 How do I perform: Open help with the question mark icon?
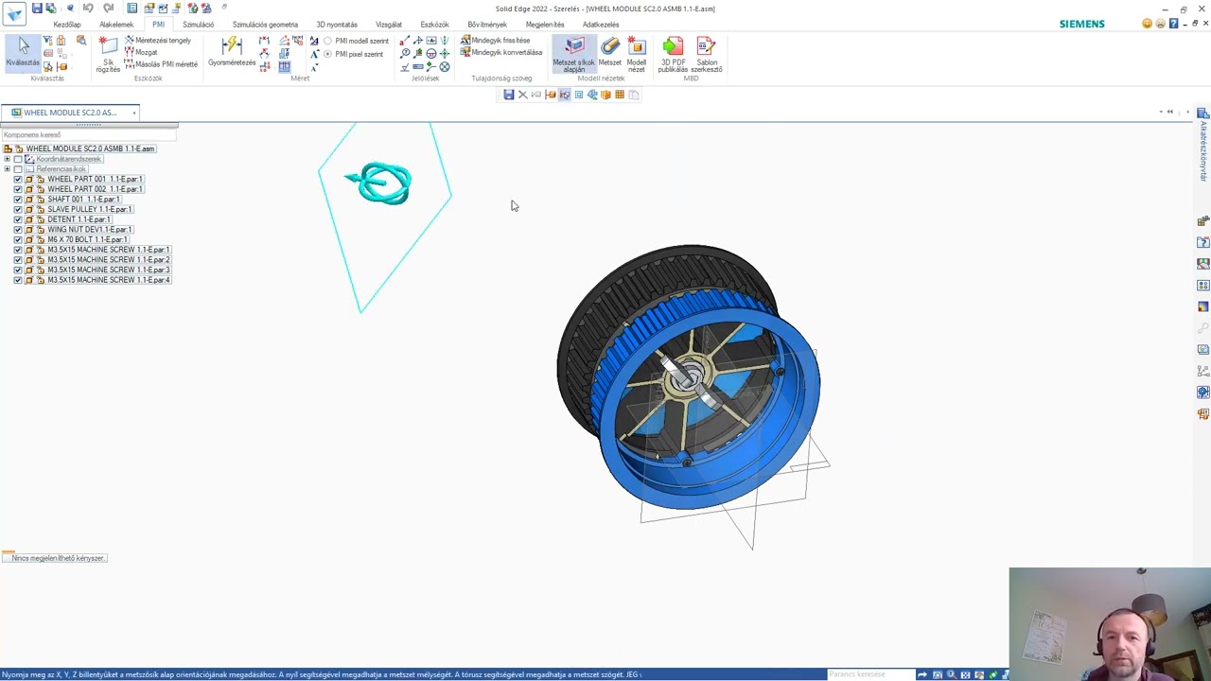click(1173, 24)
